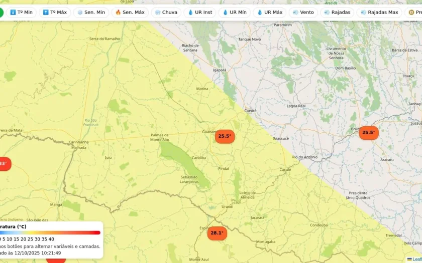
Task: Click the wind icon in Vento
Action: coord(295,13)
